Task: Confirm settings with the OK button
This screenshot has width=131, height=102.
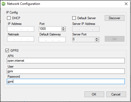Action: pyautogui.click(x=94, y=94)
